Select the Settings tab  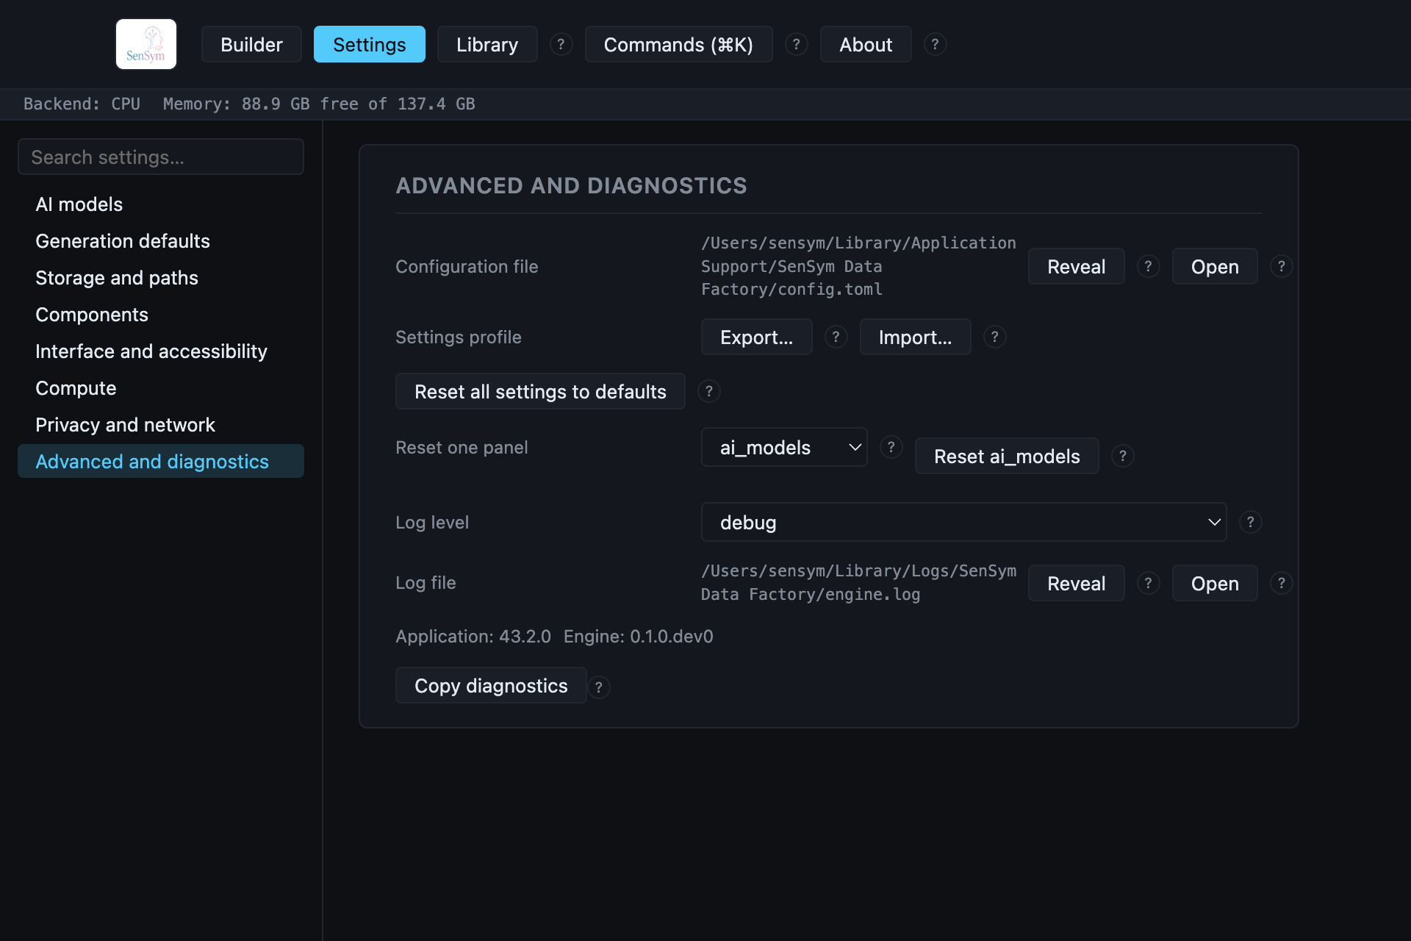pos(370,44)
